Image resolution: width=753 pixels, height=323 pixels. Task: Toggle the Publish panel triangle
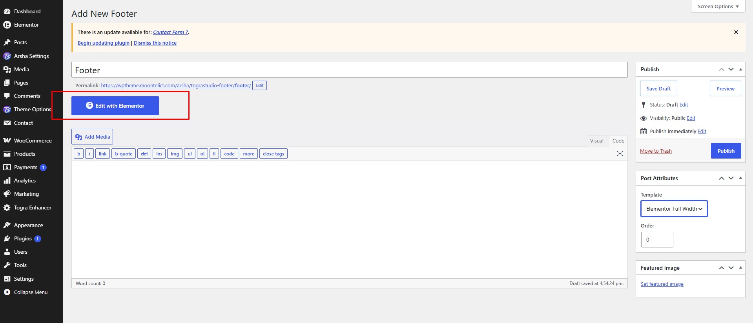(740, 69)
